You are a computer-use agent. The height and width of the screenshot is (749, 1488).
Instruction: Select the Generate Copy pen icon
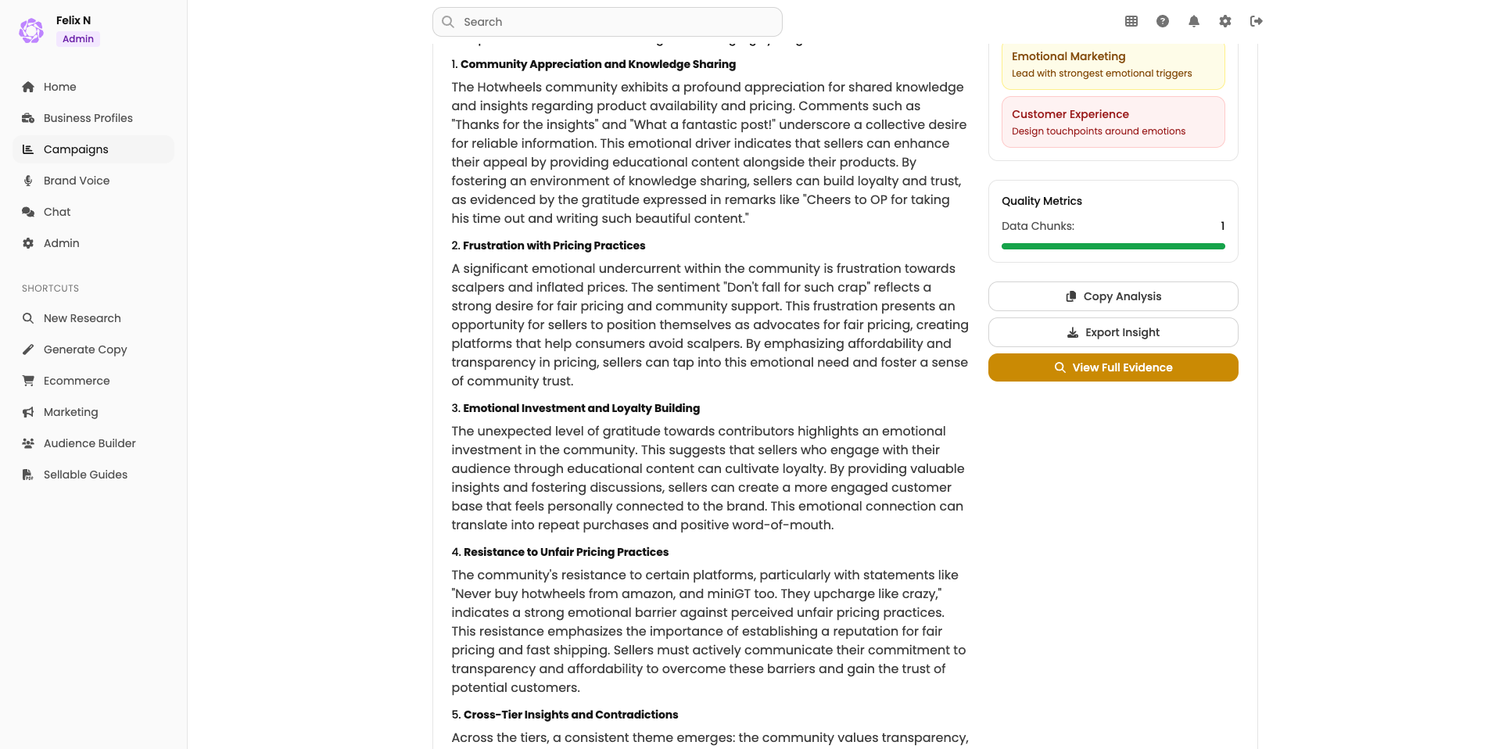[28, 349]
